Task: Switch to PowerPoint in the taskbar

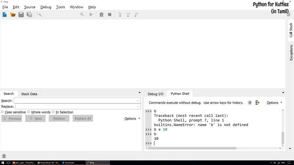Action: coord(23,163)
